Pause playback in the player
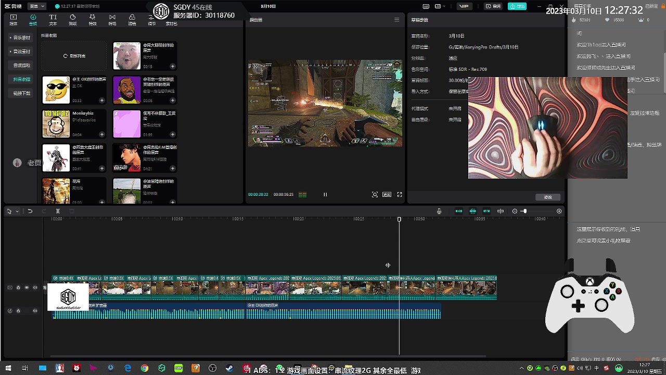666x375 pixels. (x=325, y=194)
